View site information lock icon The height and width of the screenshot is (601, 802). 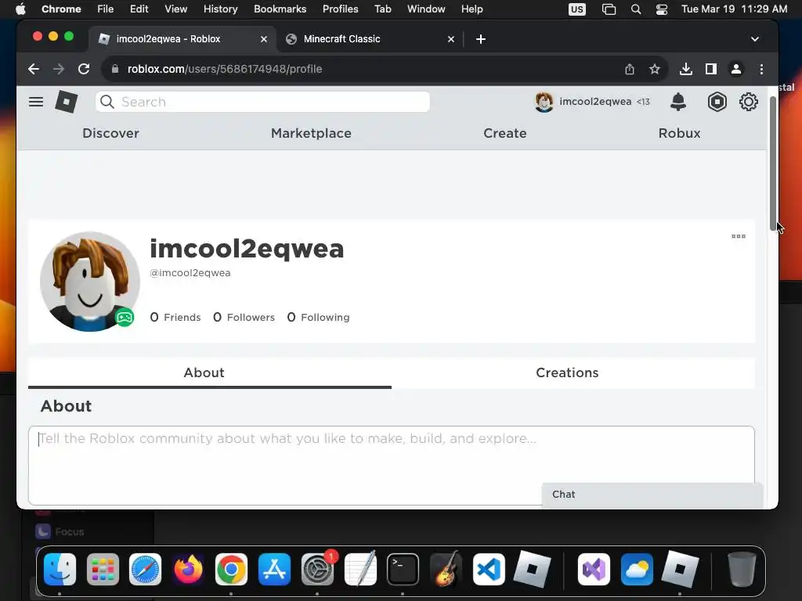(114, 69)
